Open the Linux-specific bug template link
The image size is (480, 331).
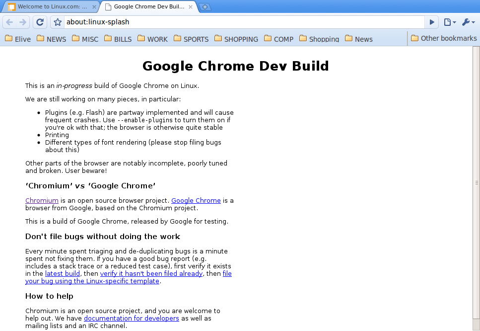[92, 281]
